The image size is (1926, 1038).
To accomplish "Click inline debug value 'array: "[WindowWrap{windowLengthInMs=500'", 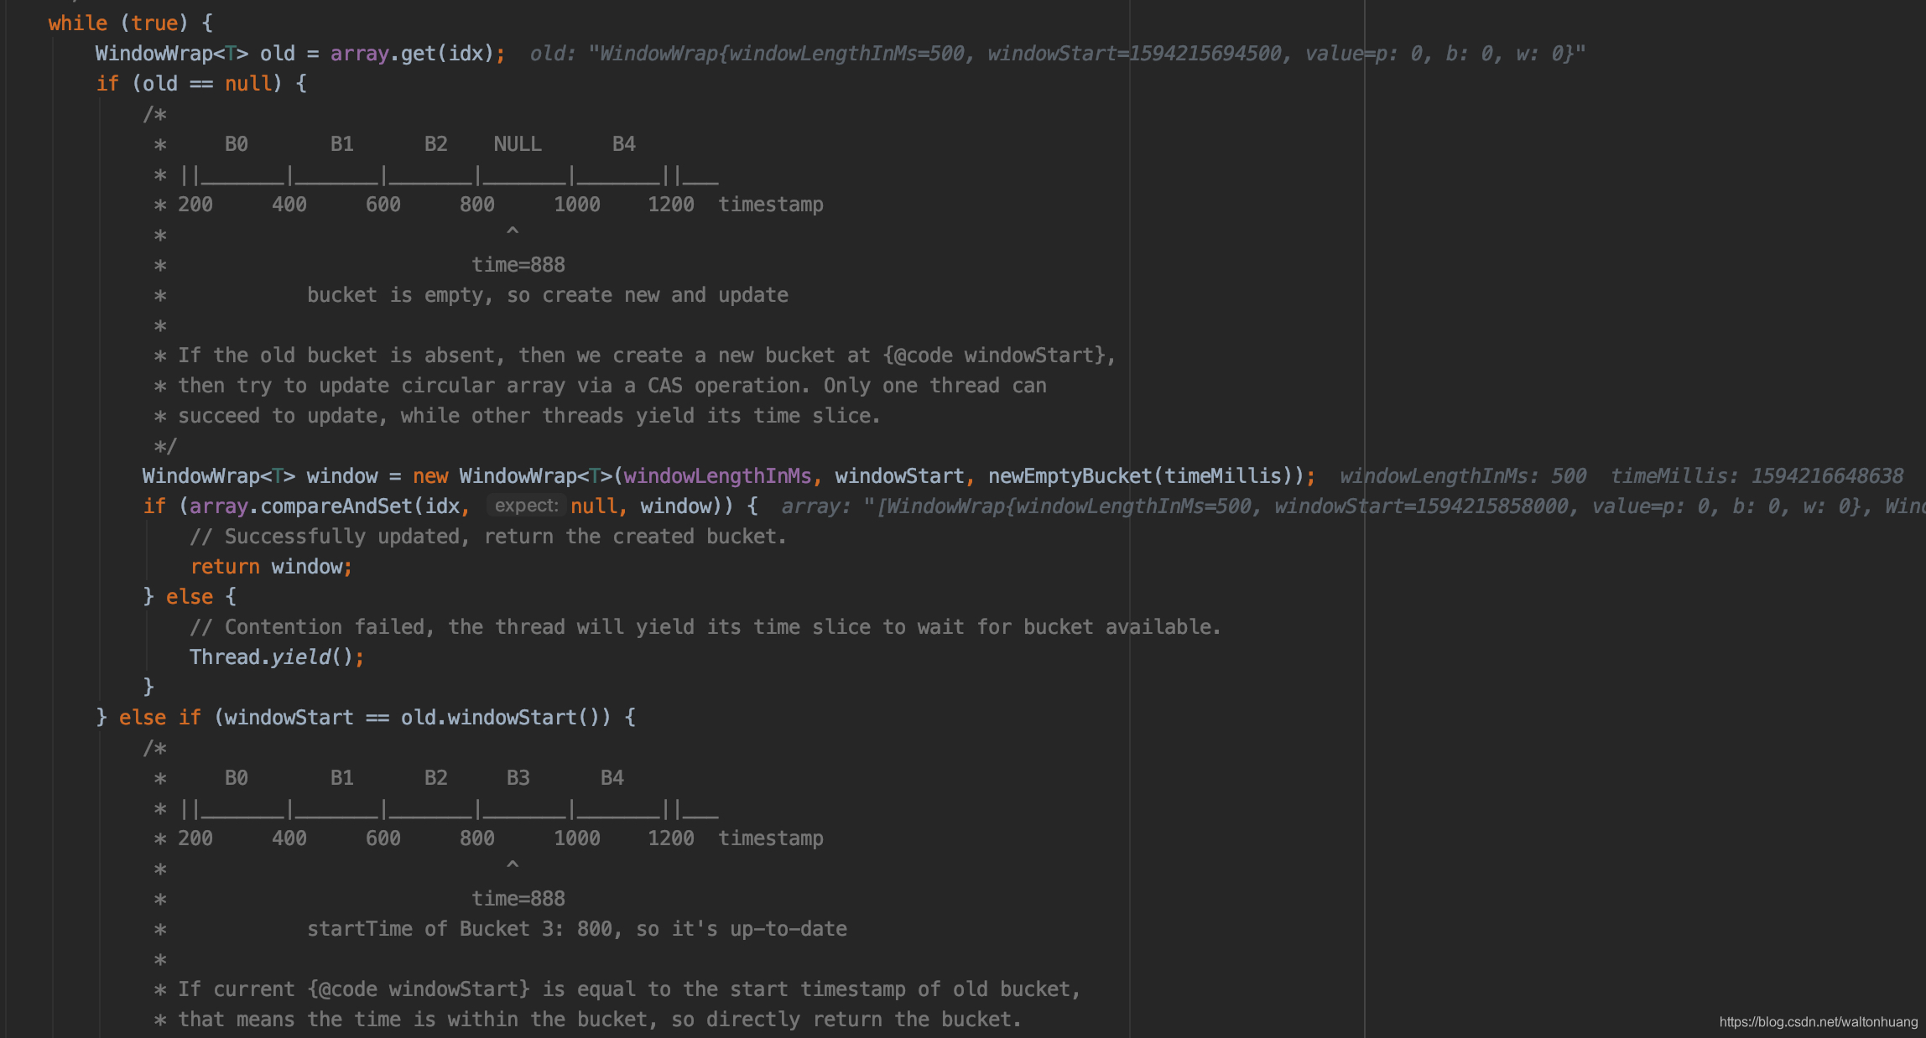I will click(1016, 506).
